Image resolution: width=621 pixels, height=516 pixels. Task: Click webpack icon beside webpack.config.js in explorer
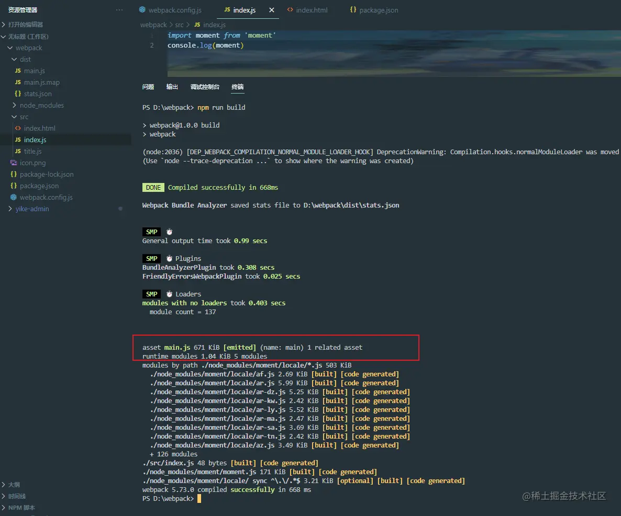click(x=14, y=197)
